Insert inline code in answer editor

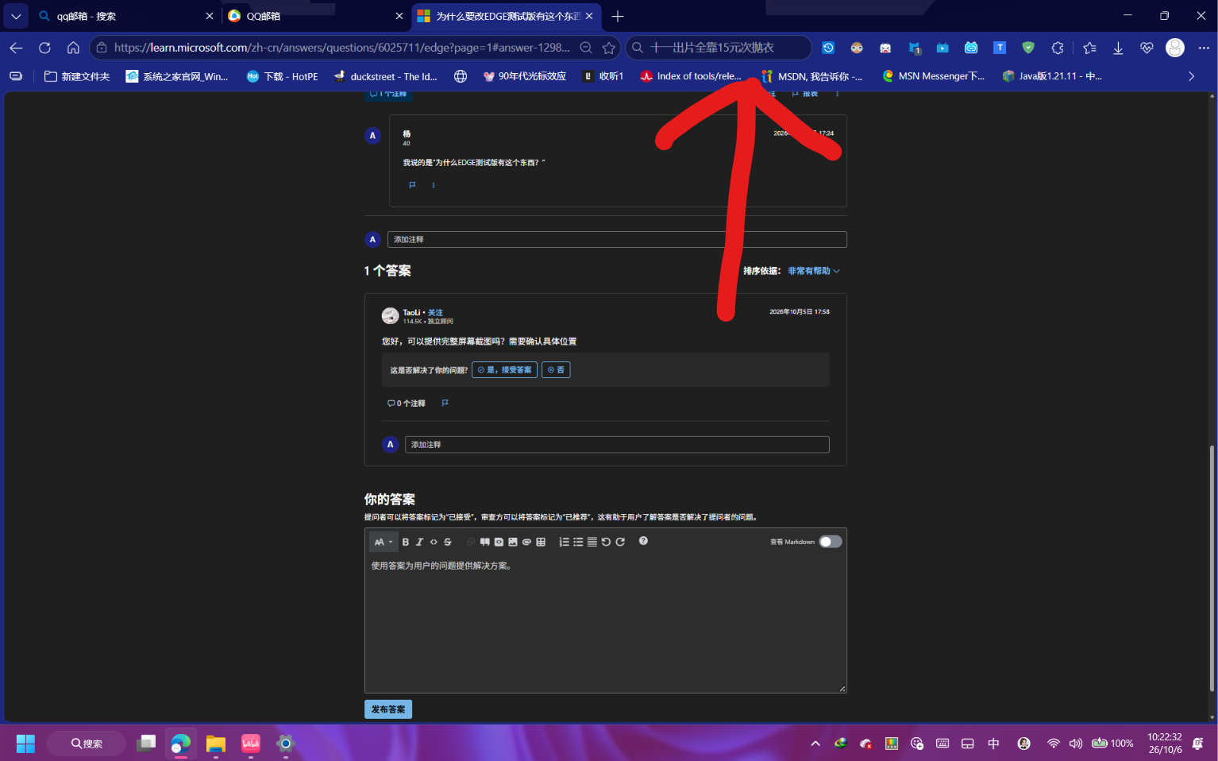434,542
